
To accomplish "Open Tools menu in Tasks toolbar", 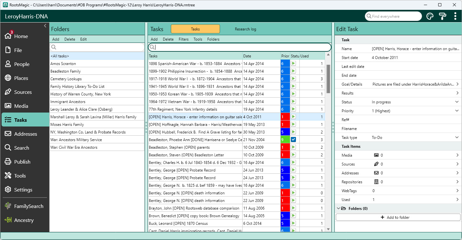I will 198,39.
